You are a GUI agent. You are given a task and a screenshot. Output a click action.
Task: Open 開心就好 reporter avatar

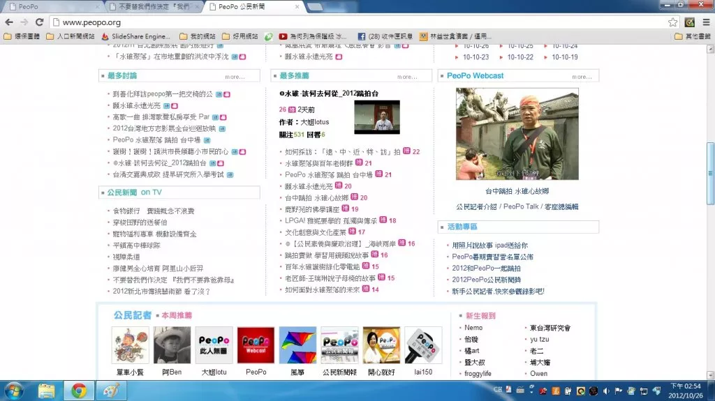point(381,345)
